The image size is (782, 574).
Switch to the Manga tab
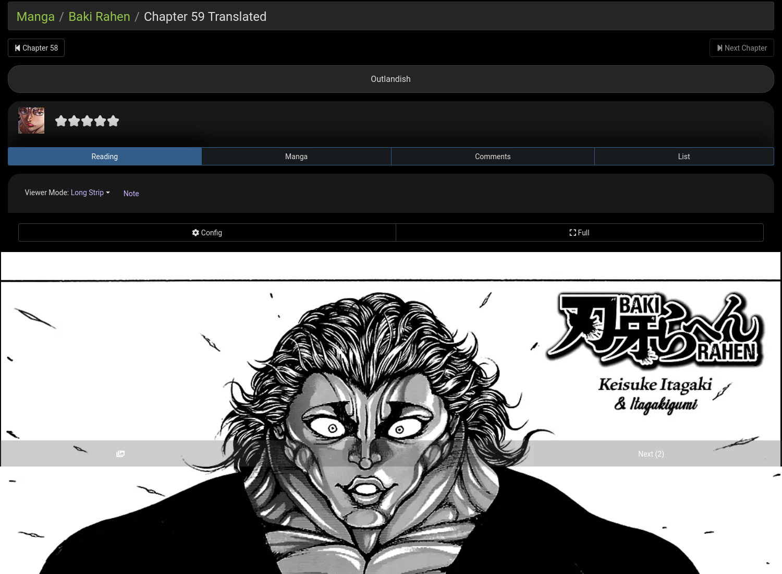(296, 157)
